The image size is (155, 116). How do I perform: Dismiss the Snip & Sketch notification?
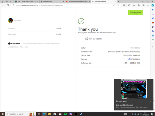tap(150, 101)
